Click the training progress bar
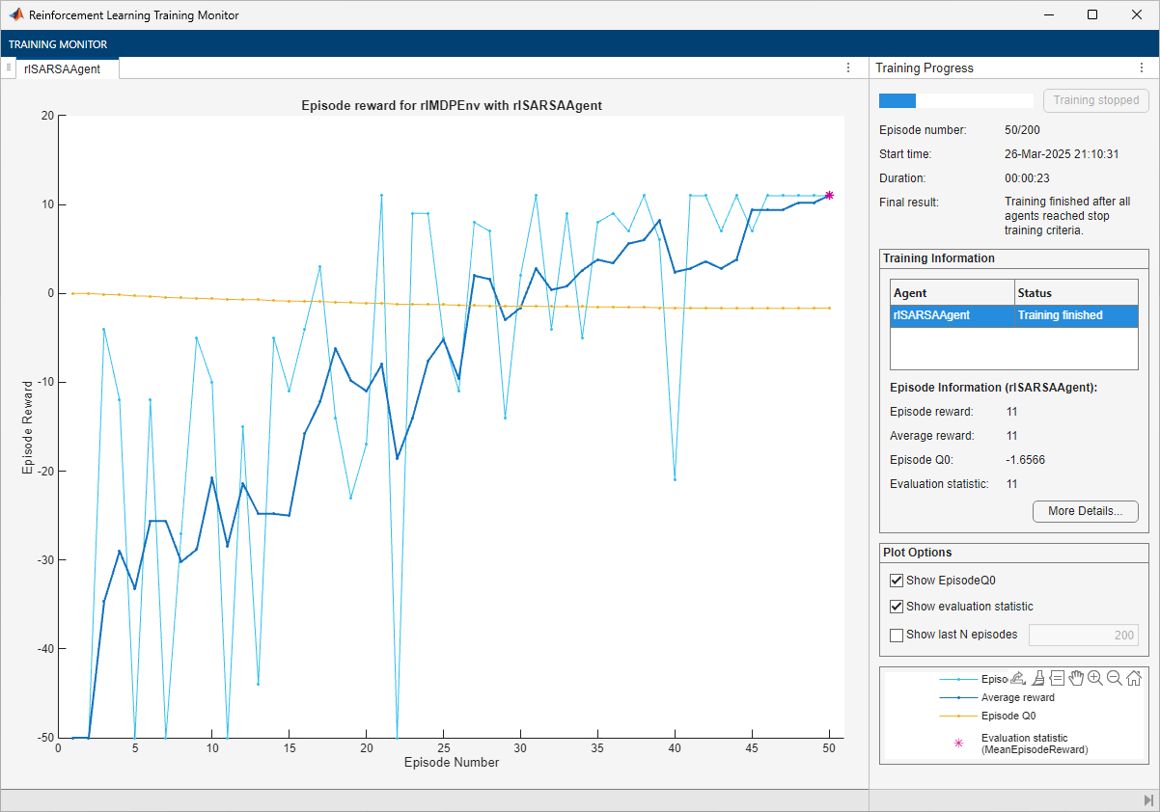 click(955, 100)
